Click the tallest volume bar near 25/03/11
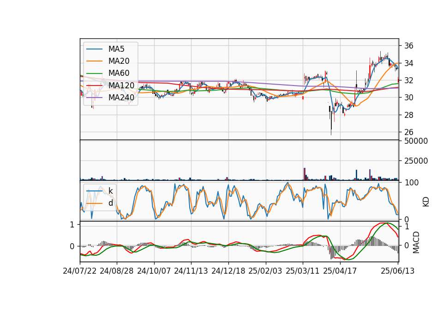This screenshot has height=319, width=443. coord(305,174)
